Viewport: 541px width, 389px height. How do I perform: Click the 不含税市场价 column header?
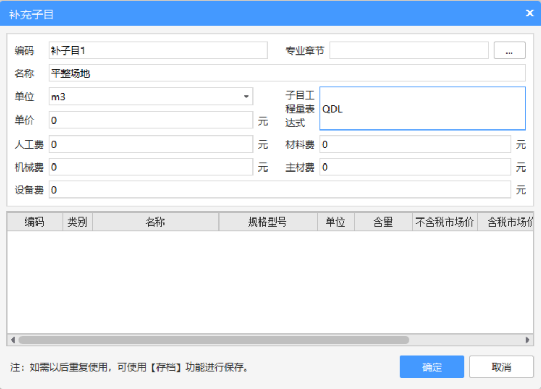(444, 222)
